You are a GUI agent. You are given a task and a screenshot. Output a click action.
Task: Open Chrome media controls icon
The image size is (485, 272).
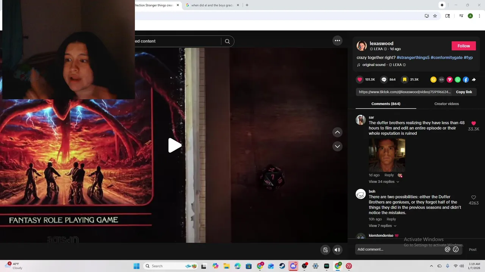461,16
